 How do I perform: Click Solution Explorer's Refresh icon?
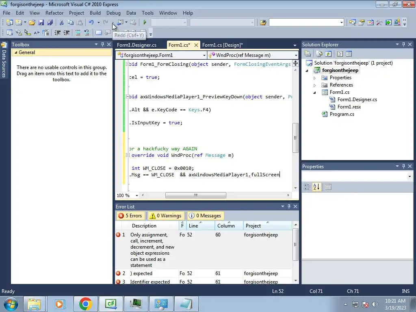tap(328, 54)
